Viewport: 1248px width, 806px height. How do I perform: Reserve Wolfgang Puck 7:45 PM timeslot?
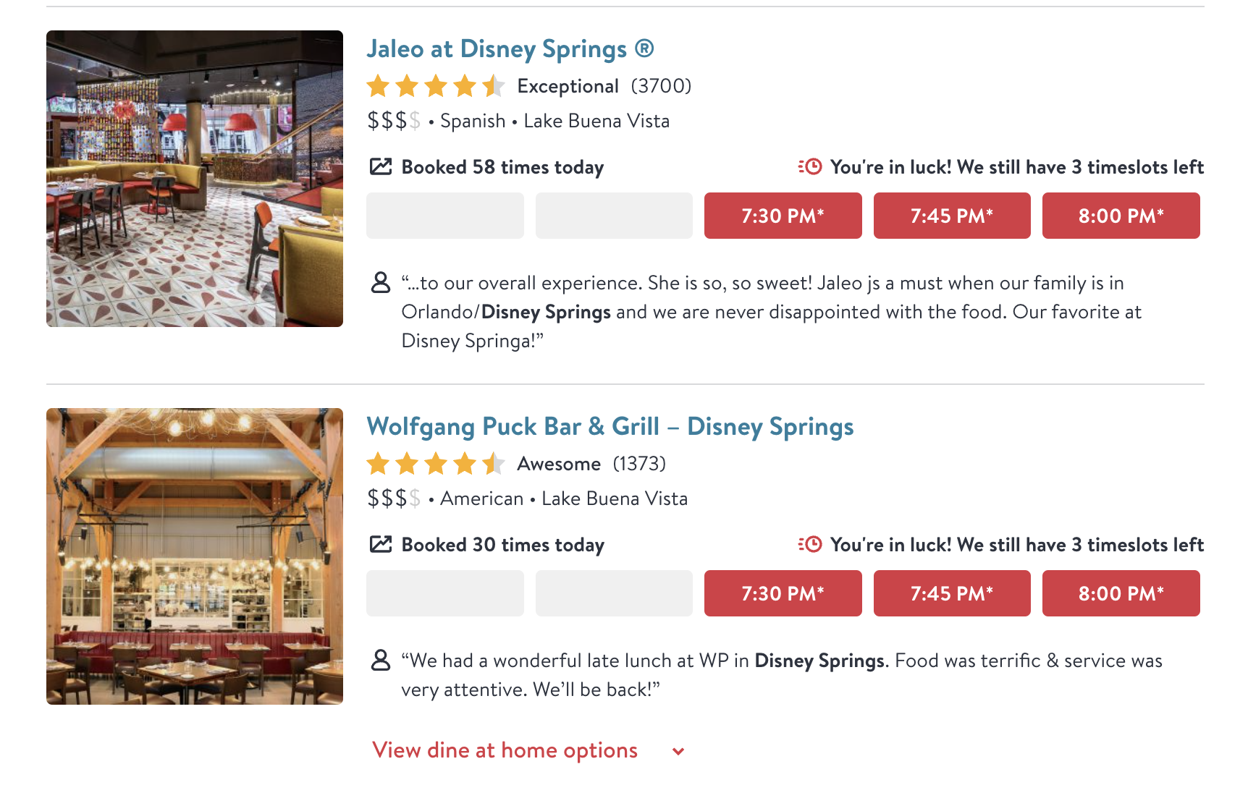pyautogui.click(x=951, y=593)
